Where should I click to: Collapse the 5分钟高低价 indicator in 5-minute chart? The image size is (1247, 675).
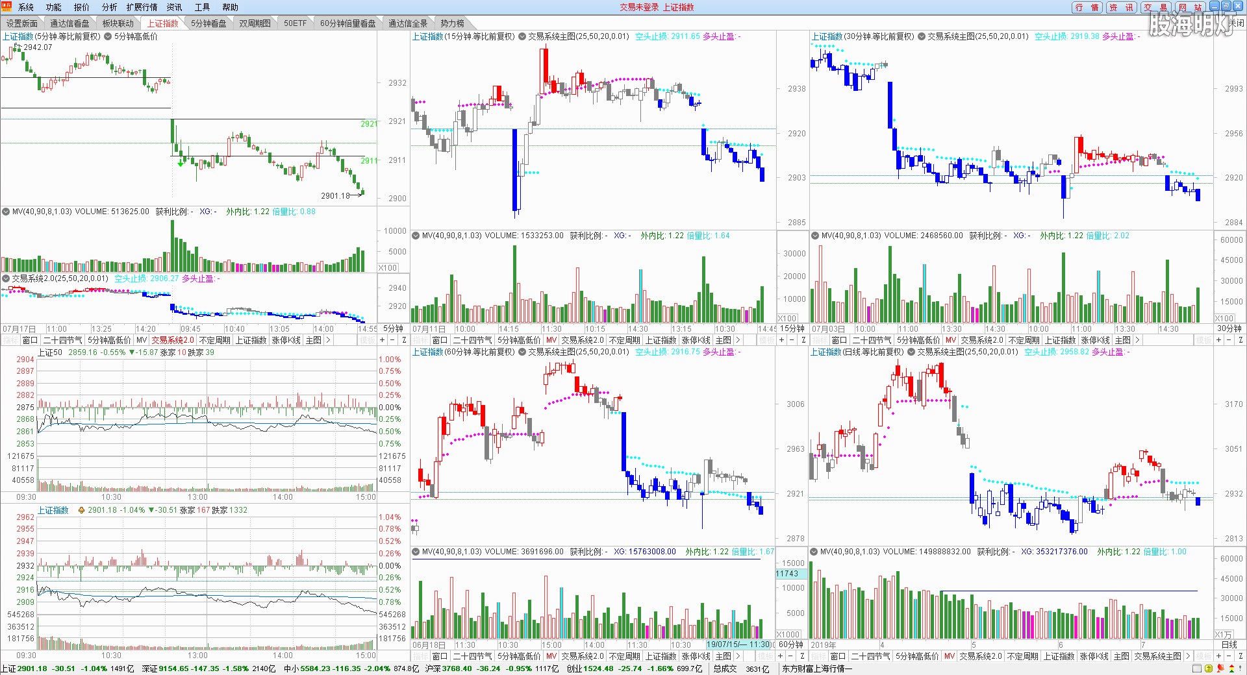[108, 36]
